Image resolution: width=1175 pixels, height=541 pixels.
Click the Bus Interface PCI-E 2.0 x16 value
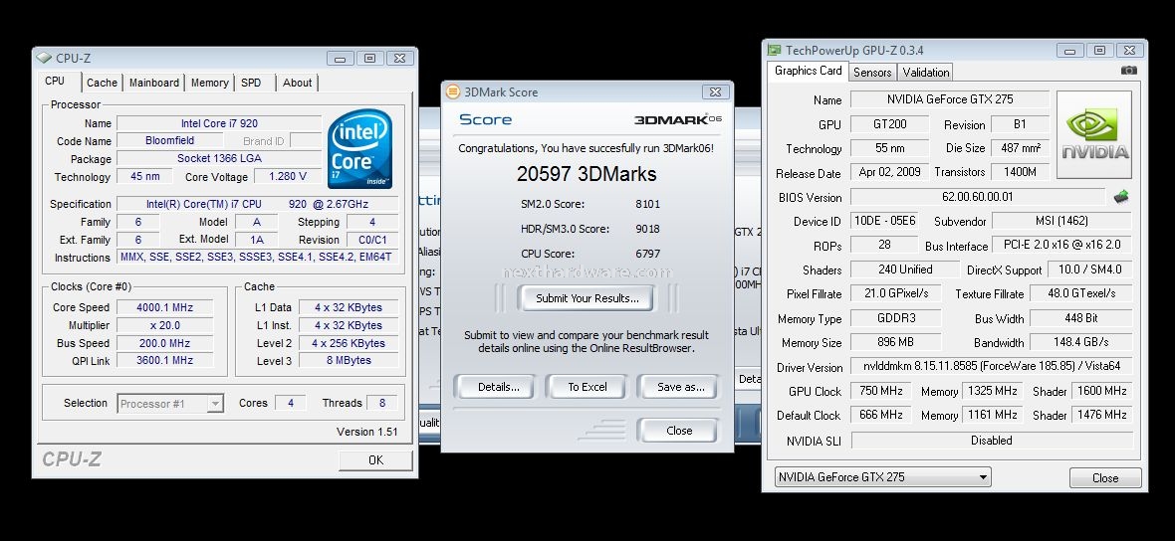(x=1061, y=245)
